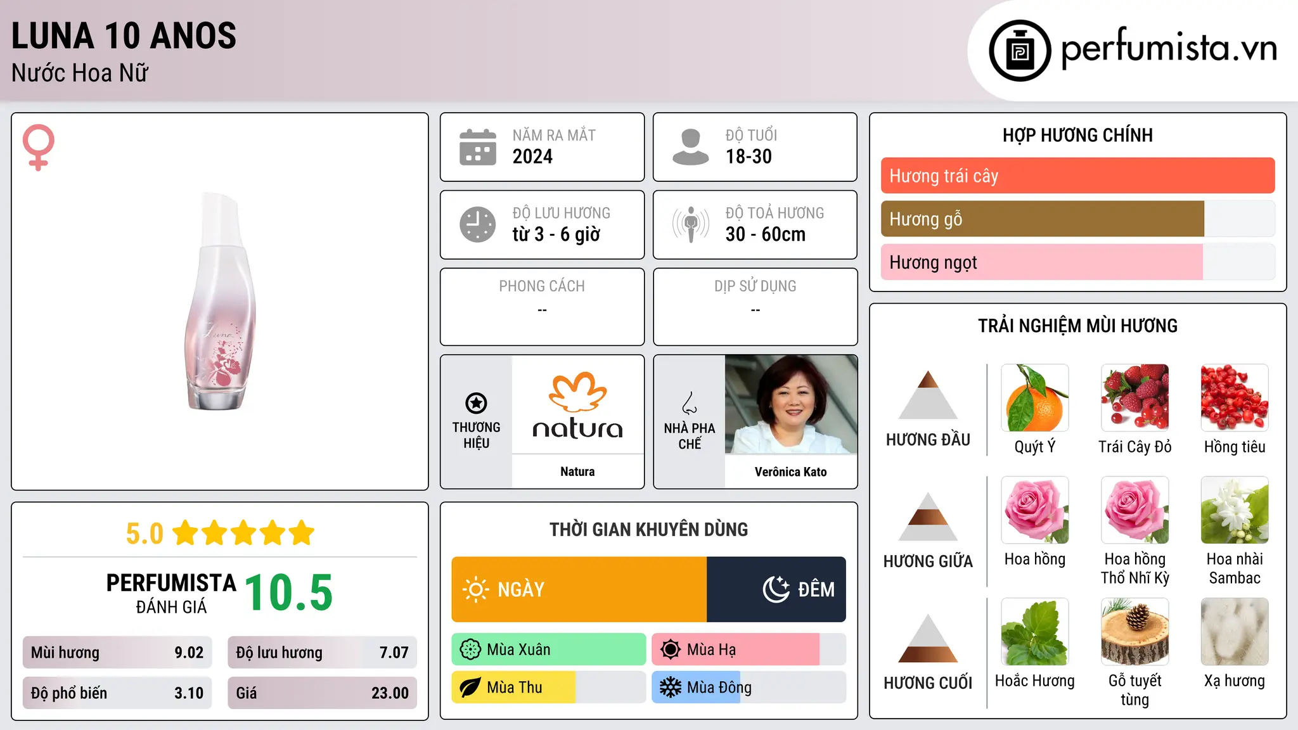Screen dimensions: 1298x730
Task: Select the Gỗ tuyết tùng cedar image
Action: coord(1134,632)
